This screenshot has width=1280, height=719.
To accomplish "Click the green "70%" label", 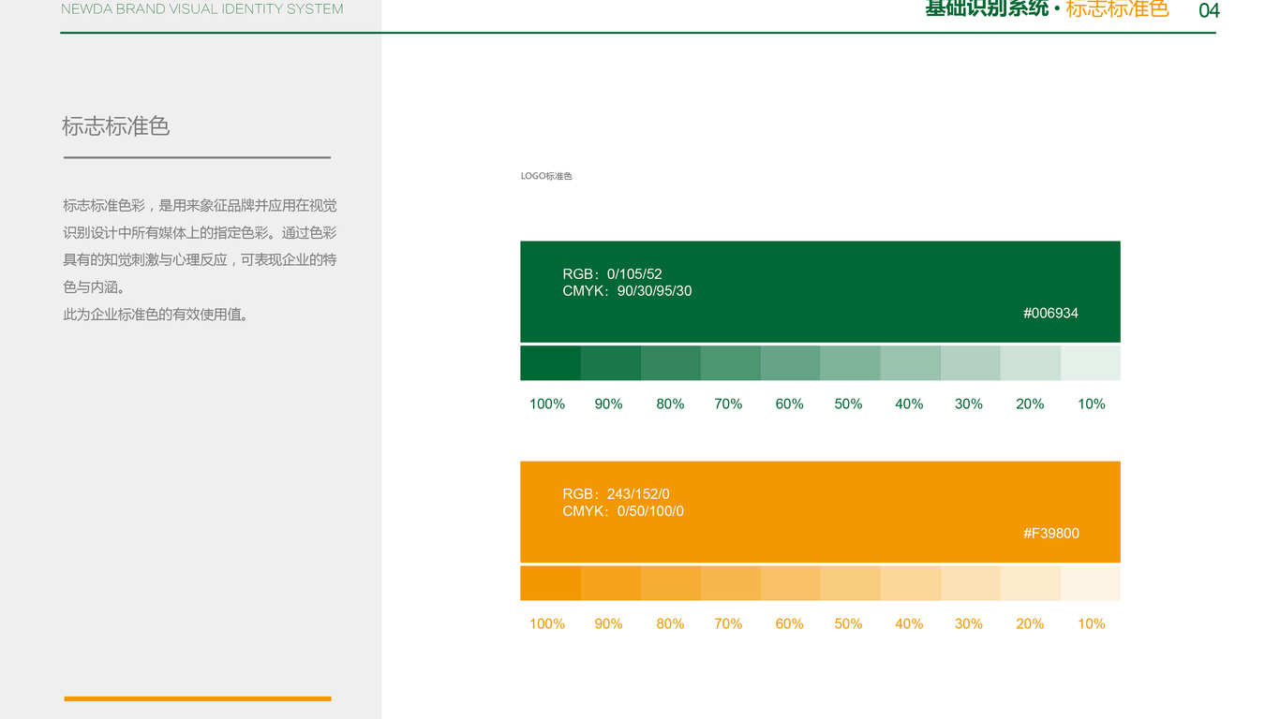I will (x=728, y=404).
